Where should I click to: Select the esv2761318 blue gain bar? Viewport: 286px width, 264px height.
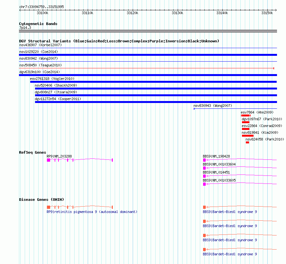point(153,82)
